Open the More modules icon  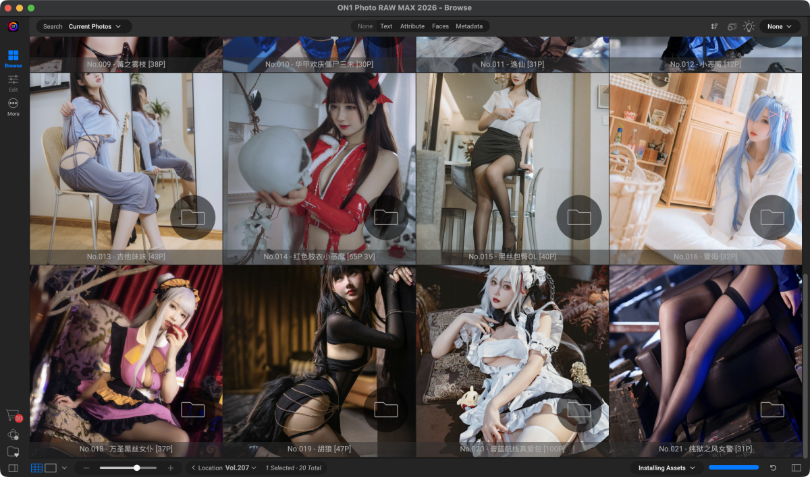point(13,106)
